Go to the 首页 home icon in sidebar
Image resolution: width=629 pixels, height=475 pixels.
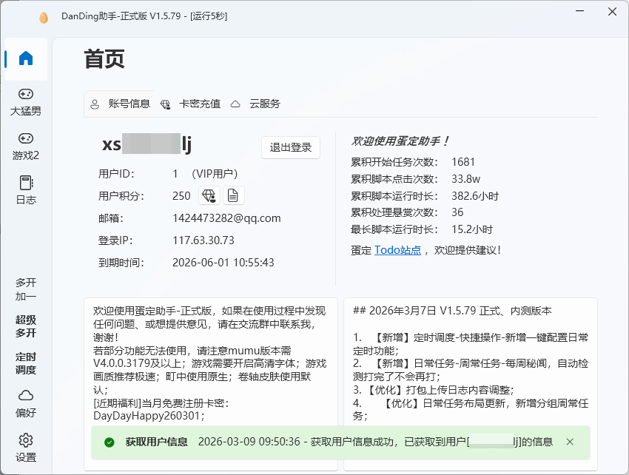[26, 58]
